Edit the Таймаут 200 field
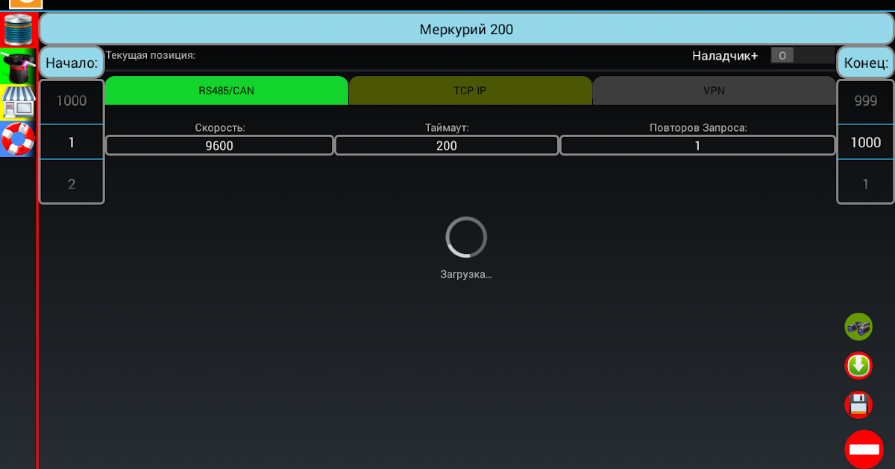 pyautogui.click(x=447, y=145)
